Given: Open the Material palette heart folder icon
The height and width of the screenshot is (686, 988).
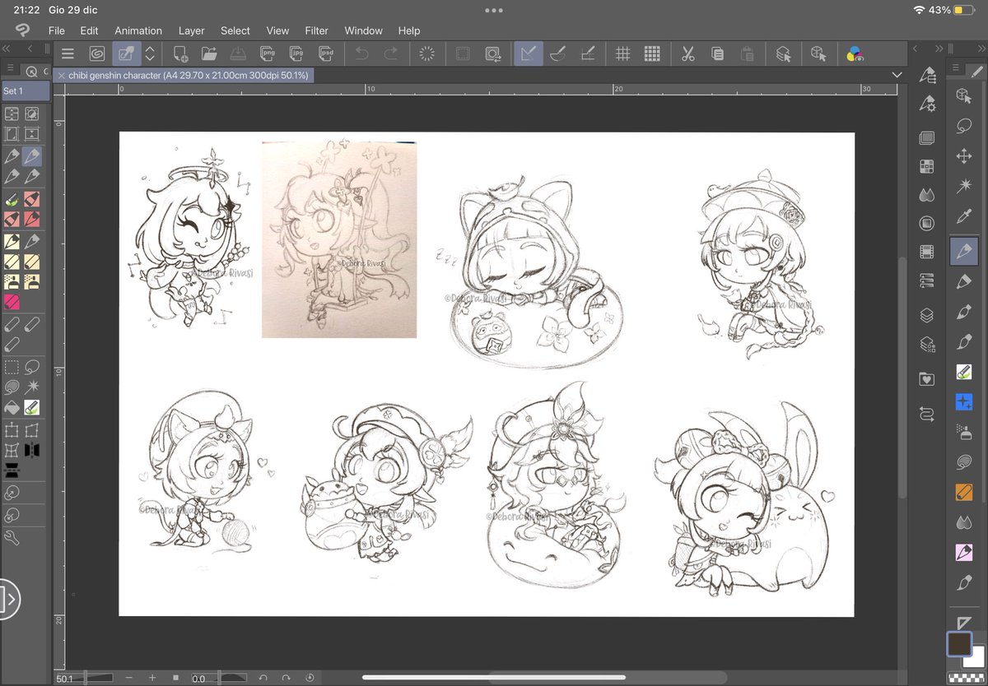Looking at the screenshot, I should click(x=927, y=379).
